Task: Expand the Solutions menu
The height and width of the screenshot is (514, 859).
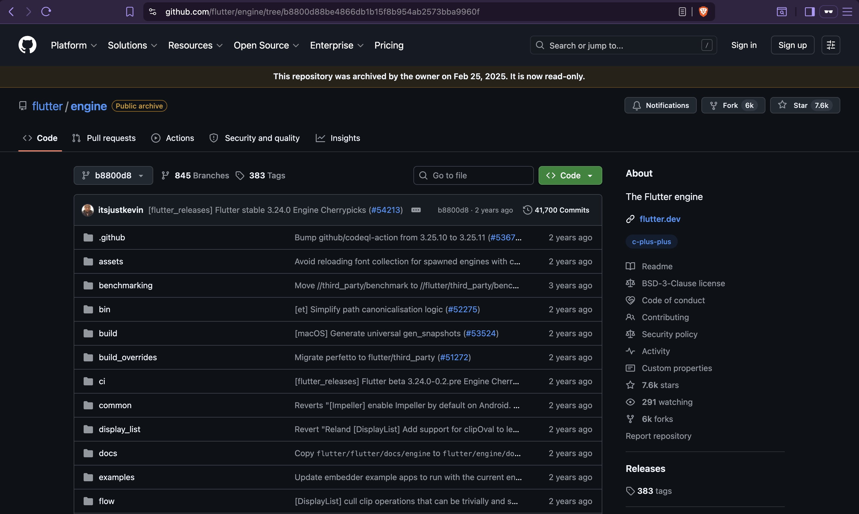Action: click(x=132, y=45)
